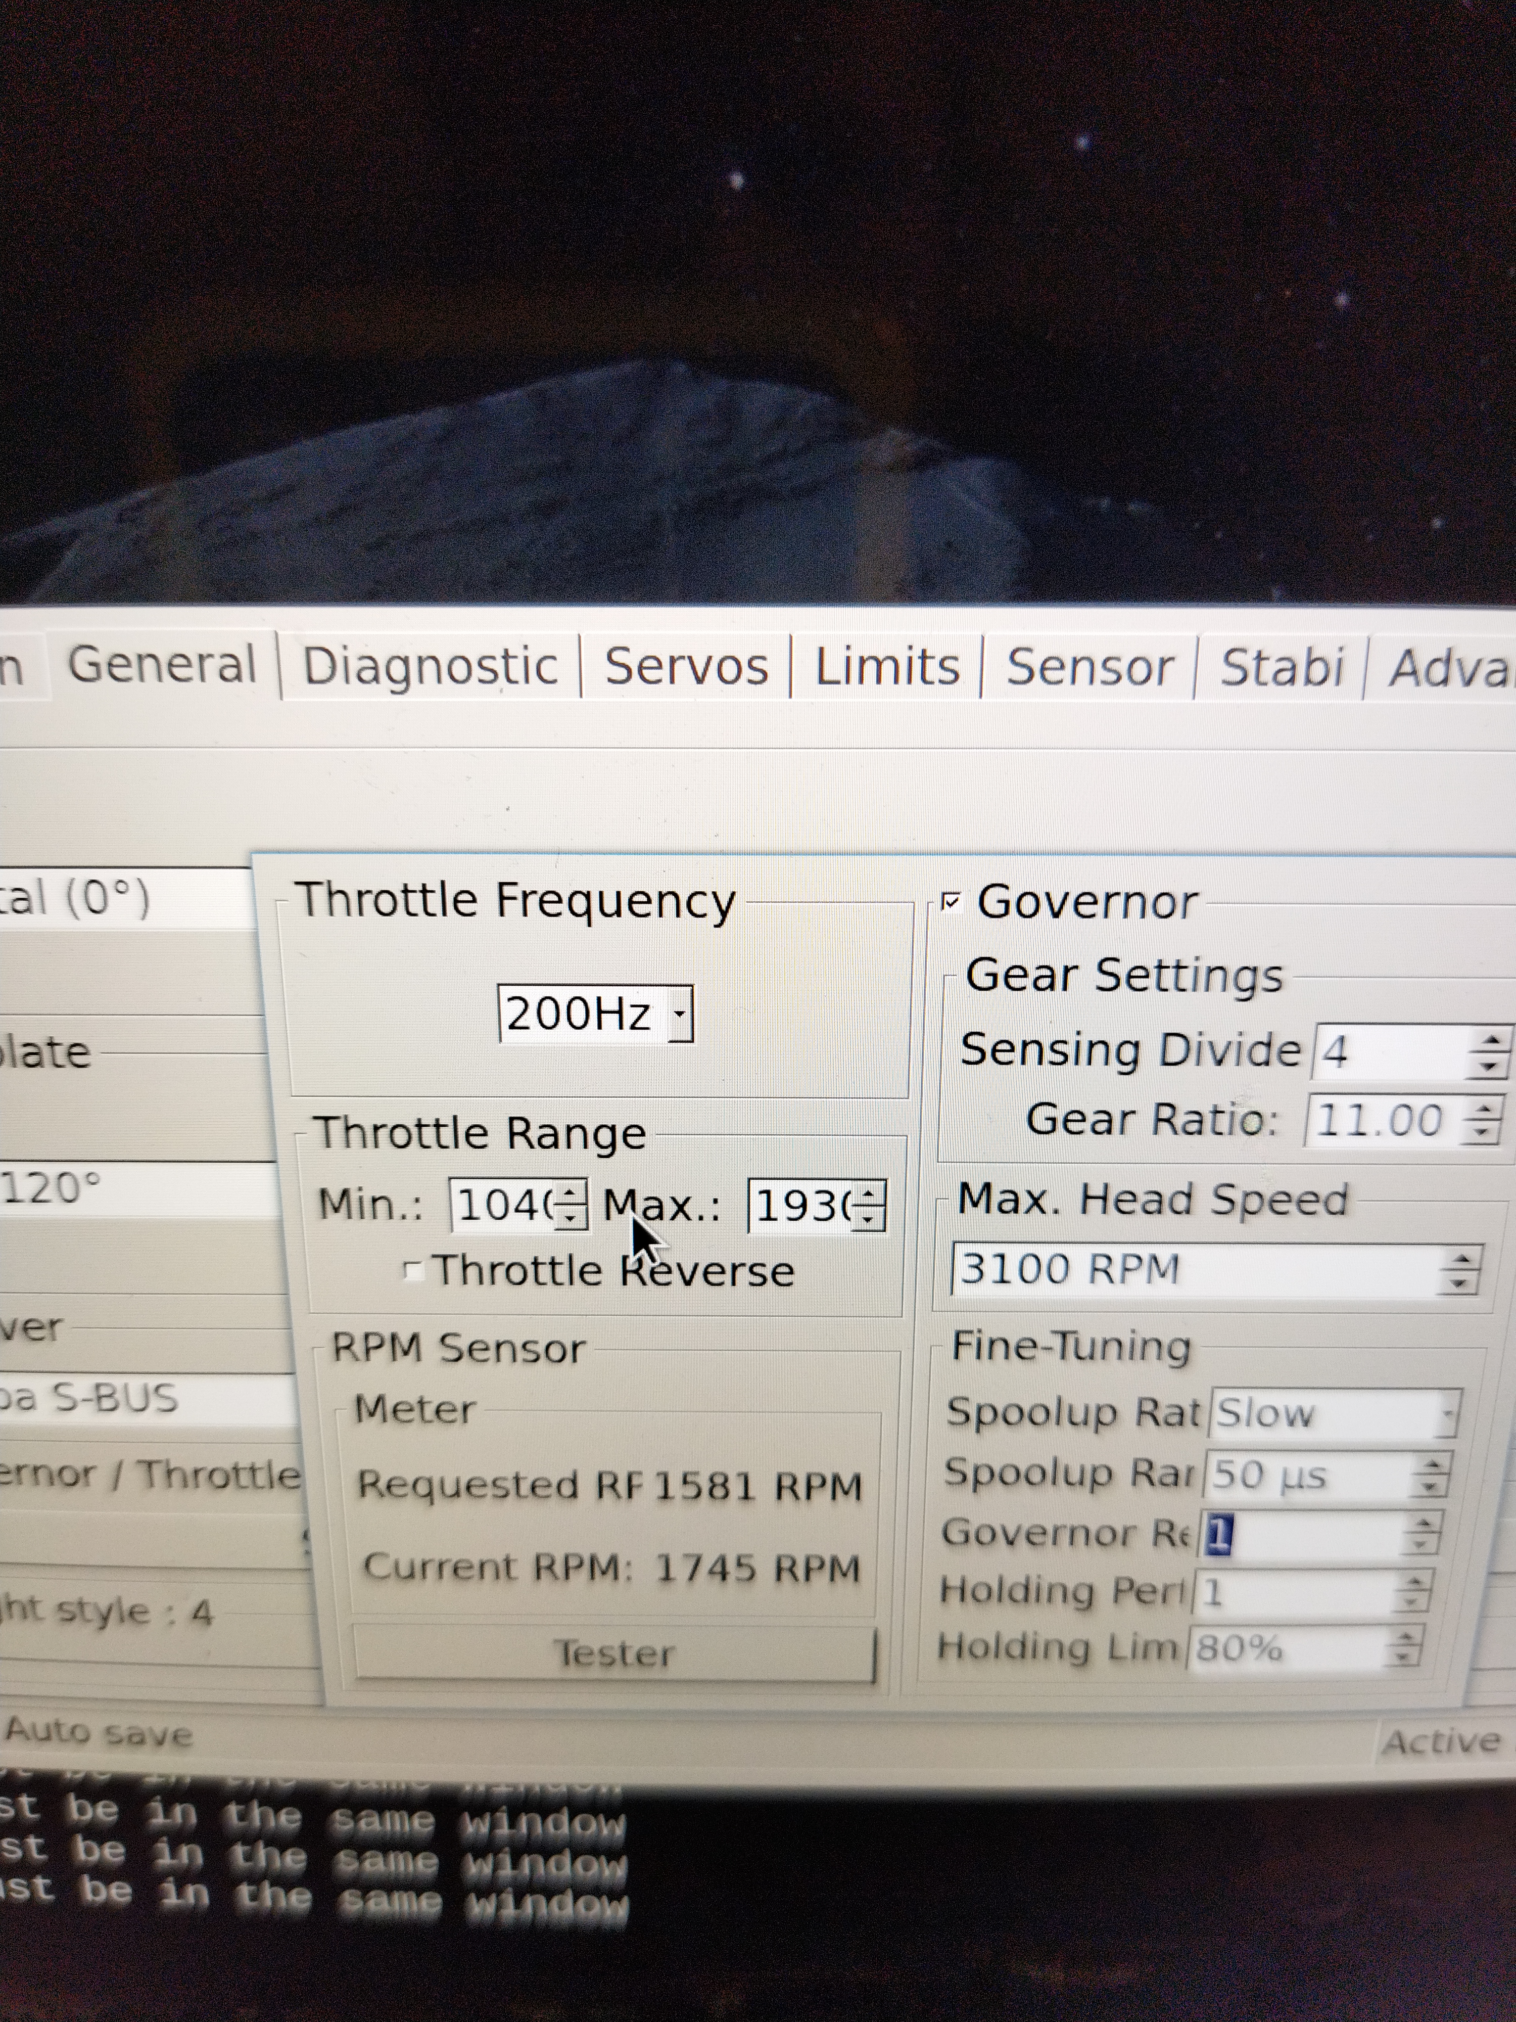1516x2022 pixels.
Task: Disable the Governor checkbox
Action: point(951,903)
